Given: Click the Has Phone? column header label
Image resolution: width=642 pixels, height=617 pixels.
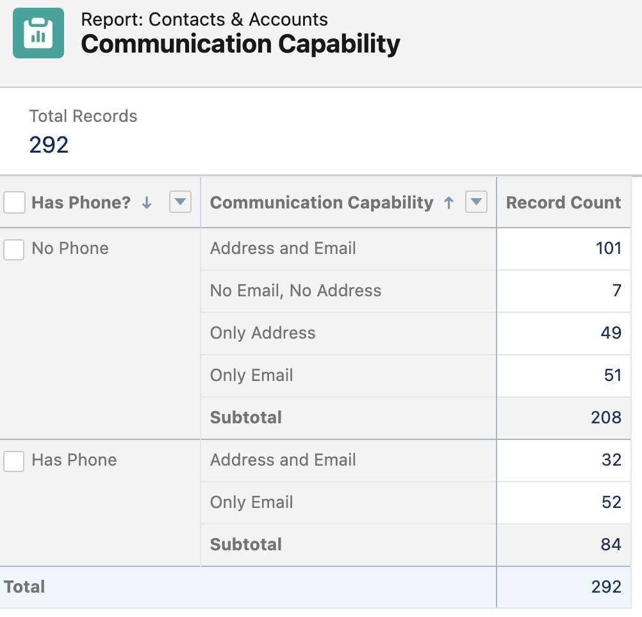Looking at the screenshot, I should pos(81,203).
